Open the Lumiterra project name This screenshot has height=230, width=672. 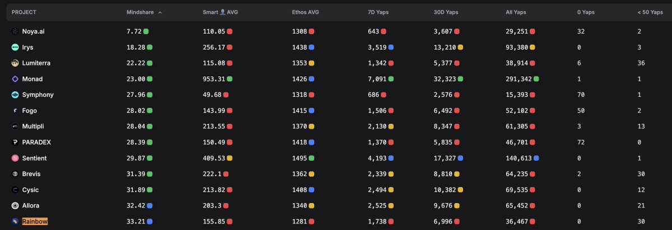coord(36,63)
